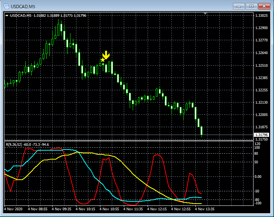The width and height of the screenshot is (274, 217).
Task: Click the 4 Nov 12:15 time label
Action: 157,209
